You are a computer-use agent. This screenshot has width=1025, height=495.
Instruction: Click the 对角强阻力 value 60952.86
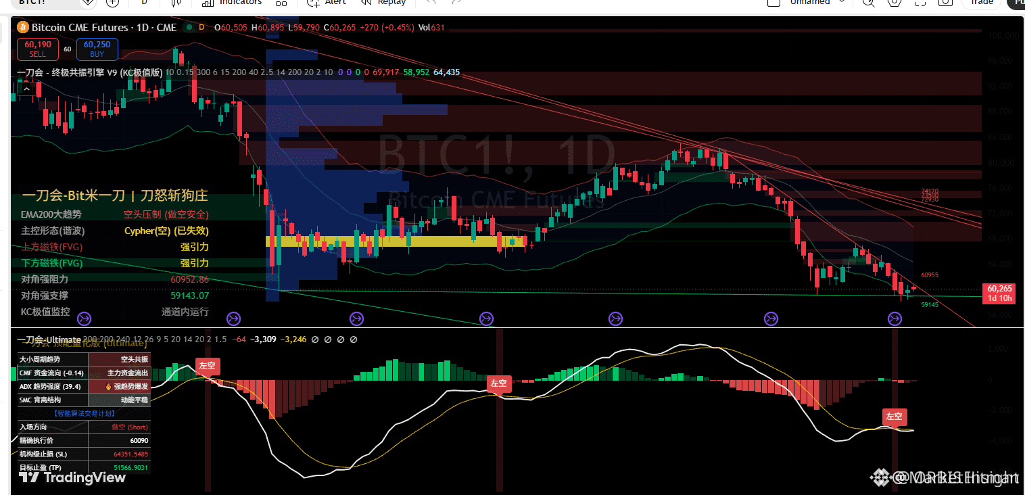pos(190,279)
